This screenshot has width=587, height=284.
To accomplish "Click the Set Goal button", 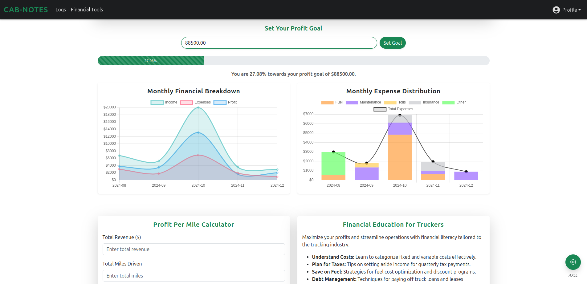I will (x=393, y=43).
